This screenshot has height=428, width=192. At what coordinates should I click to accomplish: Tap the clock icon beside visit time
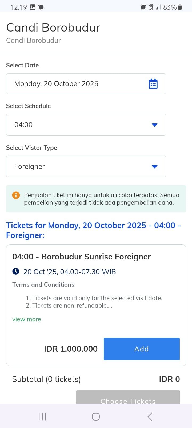pyautogui.click(x=16, y=272)
